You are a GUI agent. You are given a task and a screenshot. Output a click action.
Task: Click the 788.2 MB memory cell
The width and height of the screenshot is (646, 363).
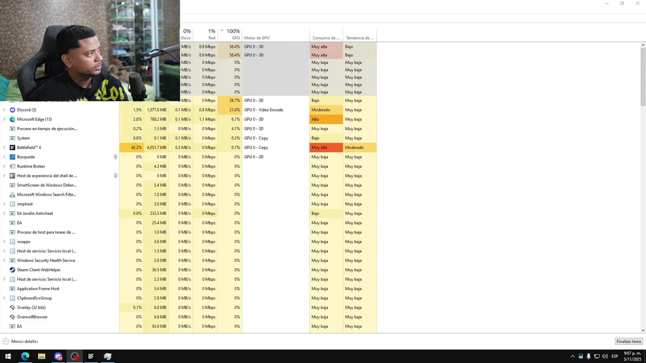[x=156, y=119]
